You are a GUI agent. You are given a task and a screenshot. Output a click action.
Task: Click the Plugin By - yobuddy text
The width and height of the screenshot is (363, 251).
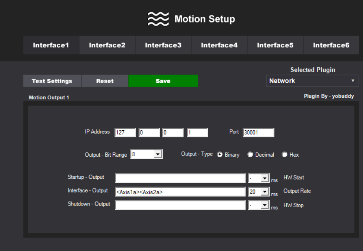click(x=329, y=96)
